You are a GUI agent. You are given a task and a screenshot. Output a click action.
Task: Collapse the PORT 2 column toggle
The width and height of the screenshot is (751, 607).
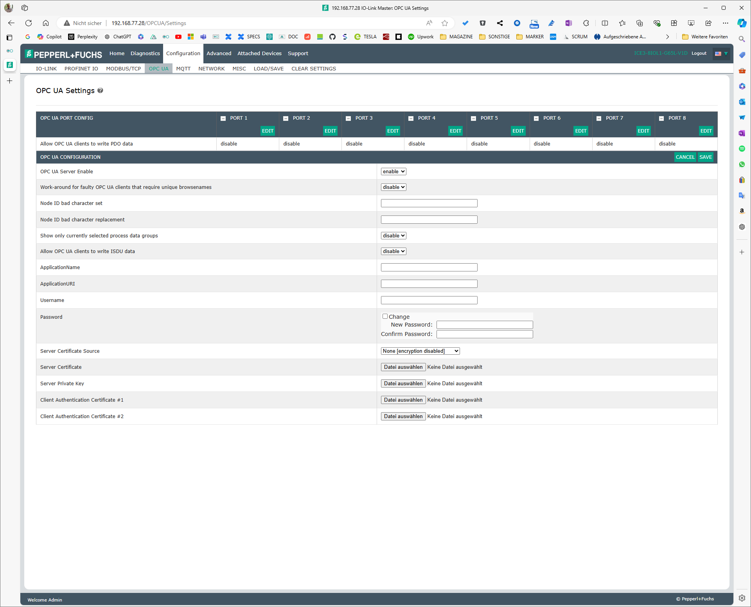point(286,119)
